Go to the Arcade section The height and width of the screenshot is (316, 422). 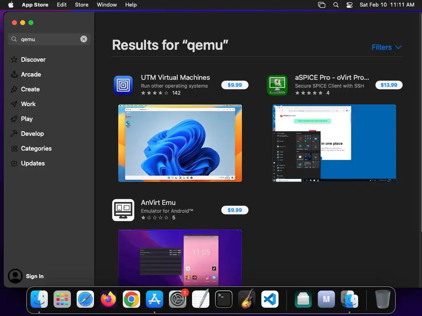(x=31, y=74)
